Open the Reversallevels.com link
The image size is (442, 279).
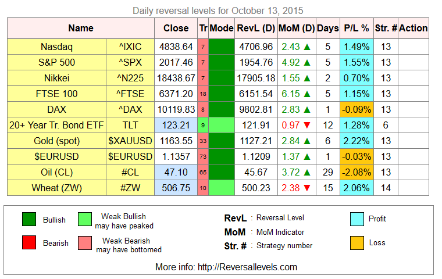tap(247, 267)
